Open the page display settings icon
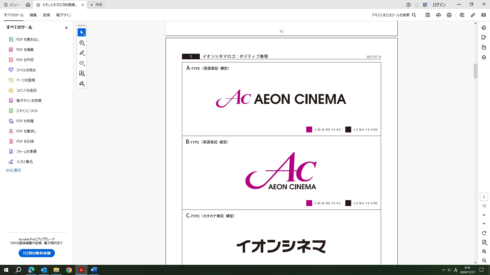 coord(484,242)
